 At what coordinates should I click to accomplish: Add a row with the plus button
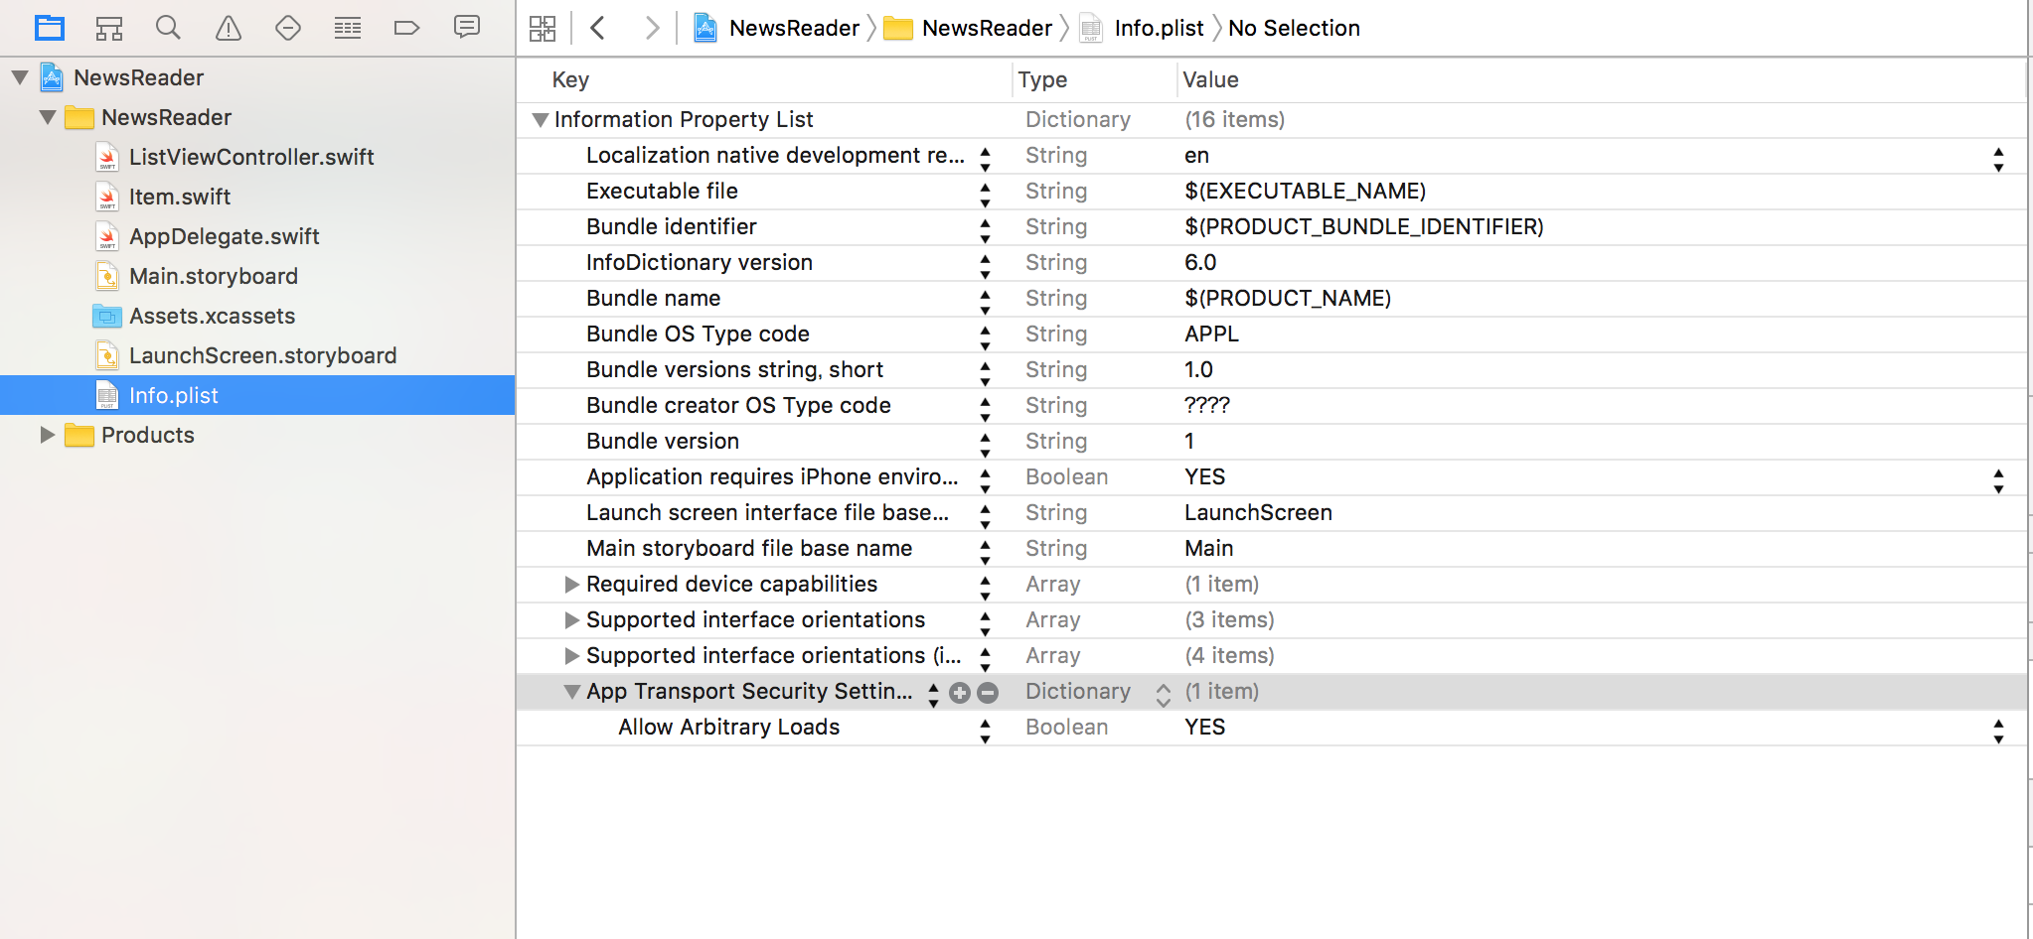959,693
